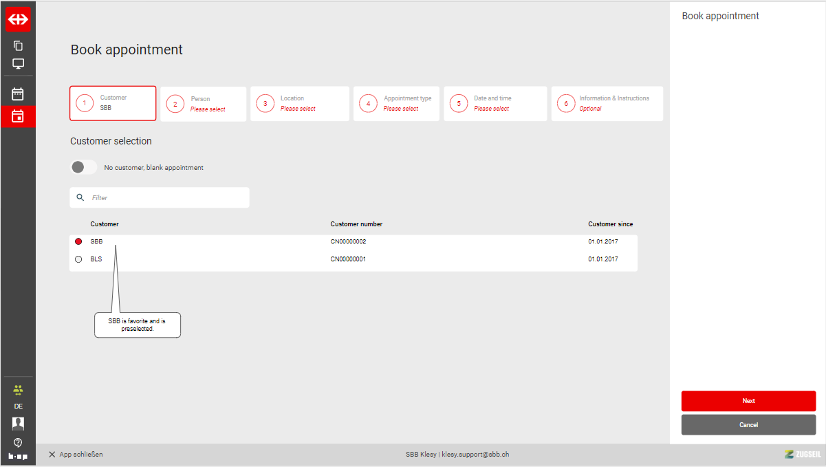Image resolution: width=826 pixels, height=467 pixels.
Task: Go to step 3 Location
Action: (x=299, y=104)
